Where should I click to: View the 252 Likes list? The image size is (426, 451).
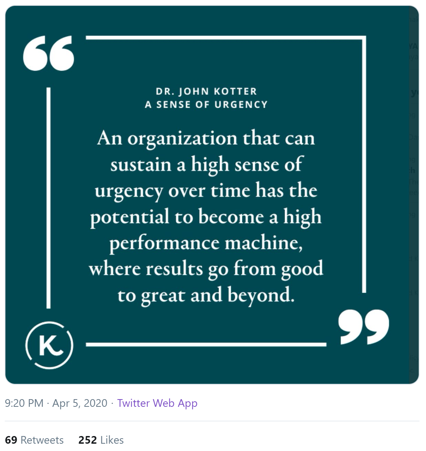[x=101, y=440]
